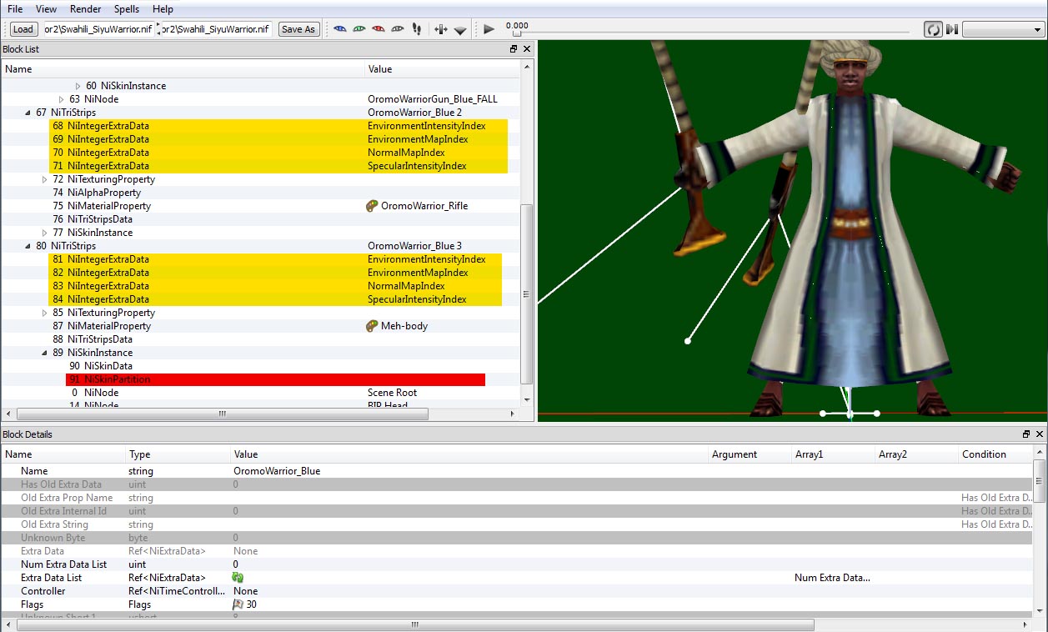Select the walk mode footprints icon
The width and height of the screenshot is (1048, 632).
pos(418,29)
